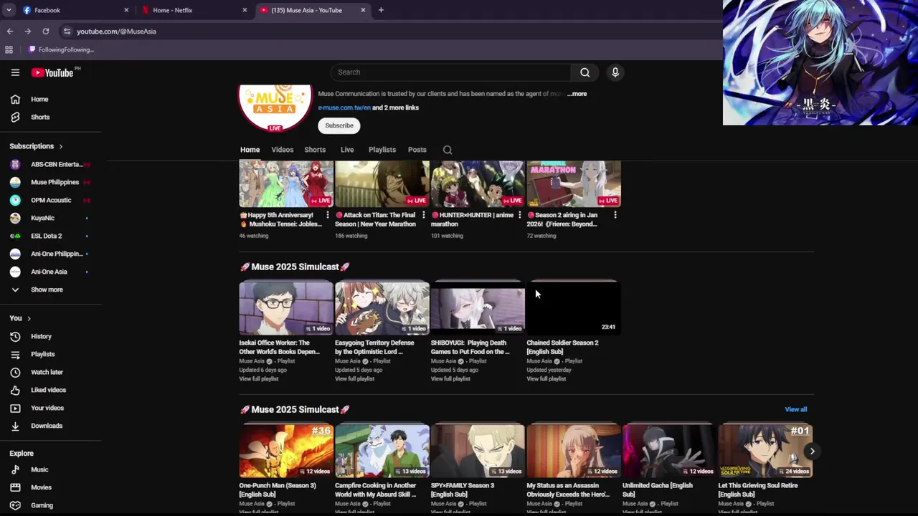Click View all for simulcast
Image resolution: width=918 pixels, height=516 pixels.
795,410
